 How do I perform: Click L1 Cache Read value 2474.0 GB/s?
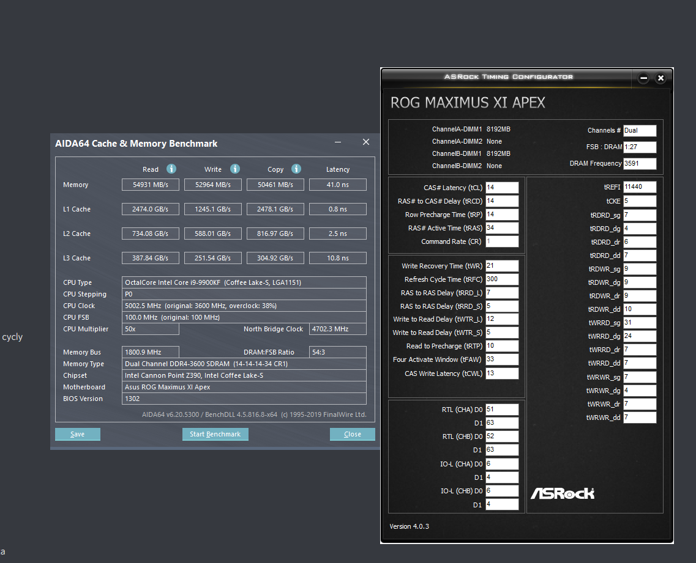pos(151,209)
